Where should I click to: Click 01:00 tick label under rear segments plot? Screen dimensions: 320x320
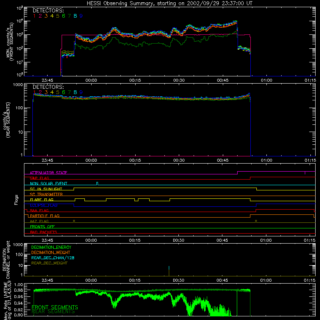point(266,160)
